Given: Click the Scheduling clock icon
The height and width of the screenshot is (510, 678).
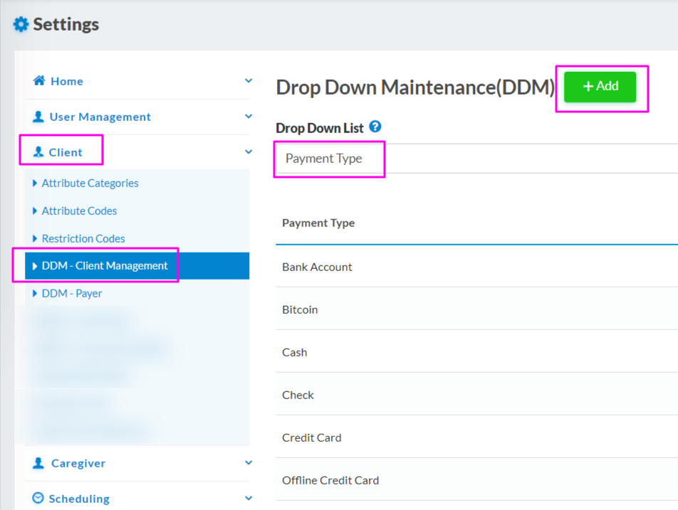Looking at the screenshot, I should point(38,499).
